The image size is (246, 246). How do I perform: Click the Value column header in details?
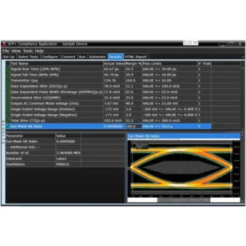coord(68,136)
